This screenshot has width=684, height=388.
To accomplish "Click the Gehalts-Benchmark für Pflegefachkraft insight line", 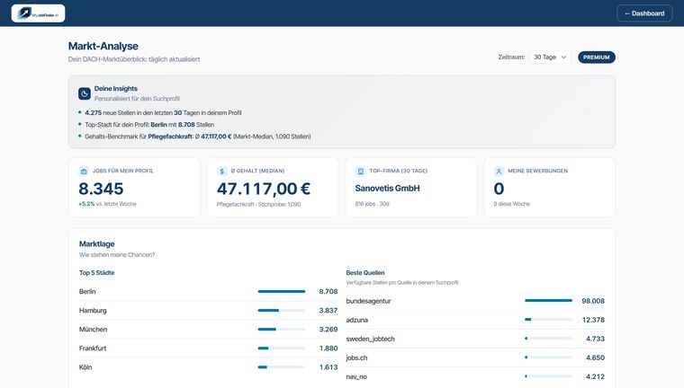I will pos(198,137).
